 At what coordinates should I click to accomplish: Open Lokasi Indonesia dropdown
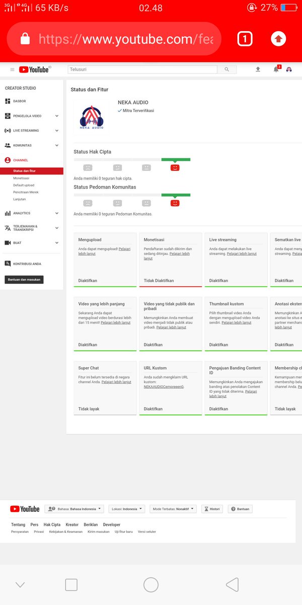[126, 509]
